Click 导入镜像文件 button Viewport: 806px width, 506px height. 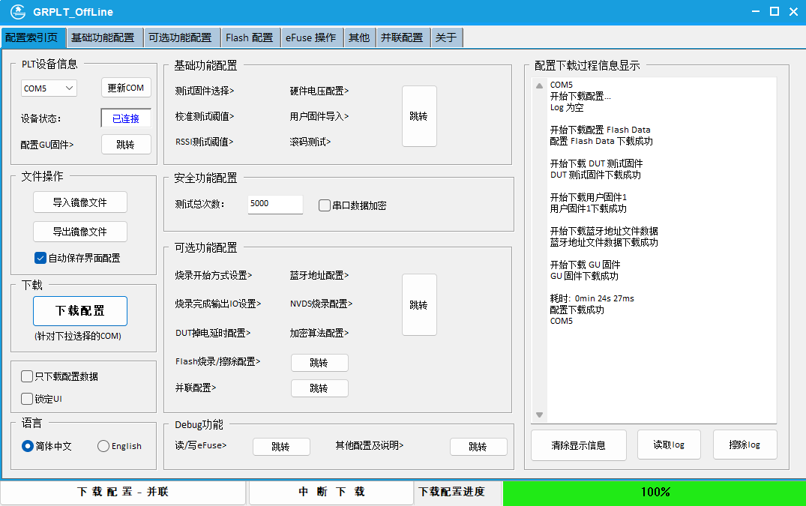click(80, 202)
